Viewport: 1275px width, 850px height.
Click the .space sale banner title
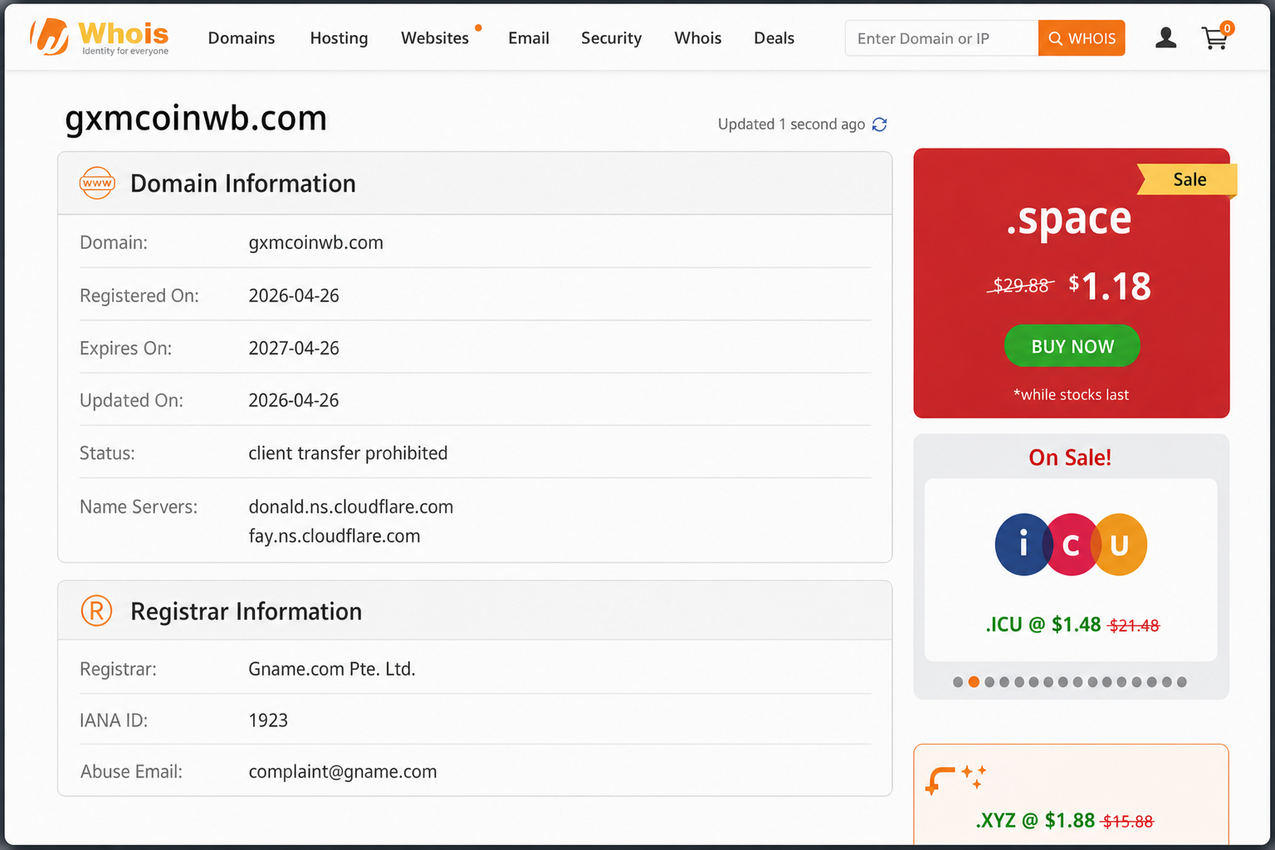tap(1069, 219)
